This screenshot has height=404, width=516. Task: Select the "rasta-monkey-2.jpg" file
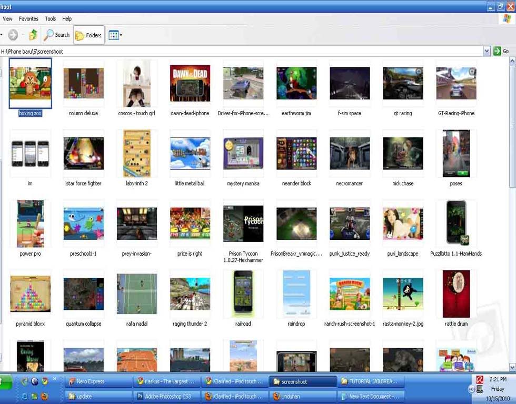(x=403, y=298)
